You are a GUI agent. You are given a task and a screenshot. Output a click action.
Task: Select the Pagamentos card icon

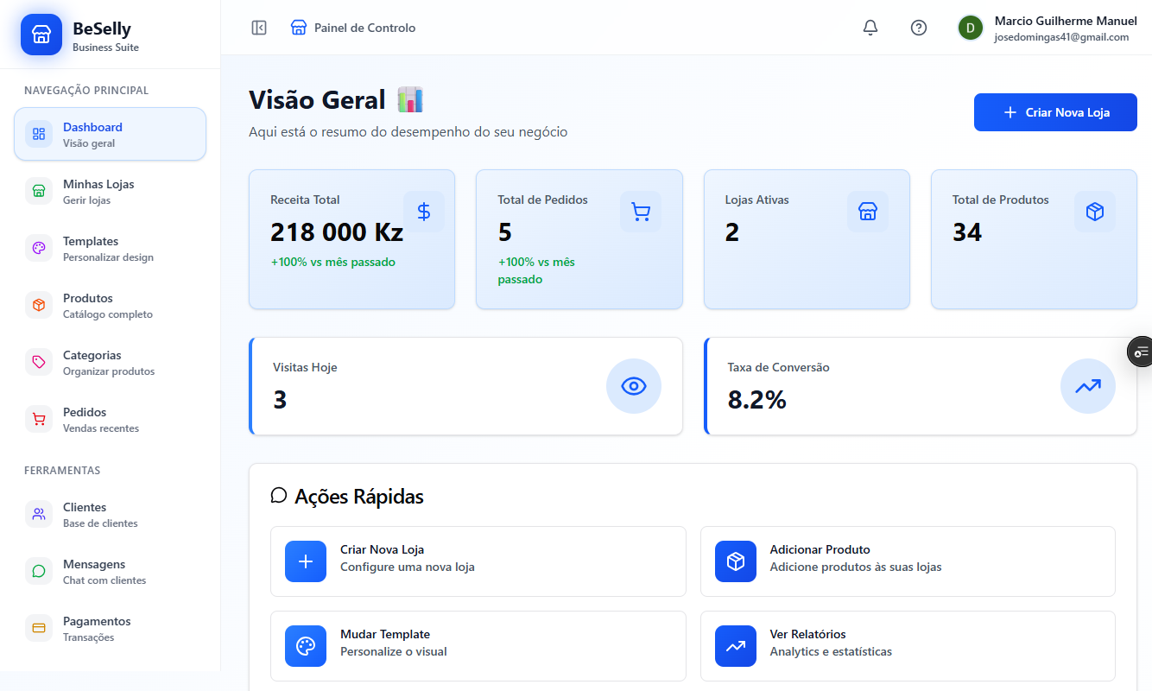click(38, 628)
